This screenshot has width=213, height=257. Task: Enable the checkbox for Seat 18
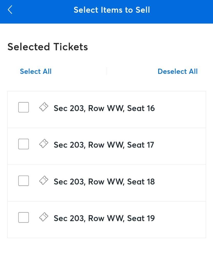24,181
